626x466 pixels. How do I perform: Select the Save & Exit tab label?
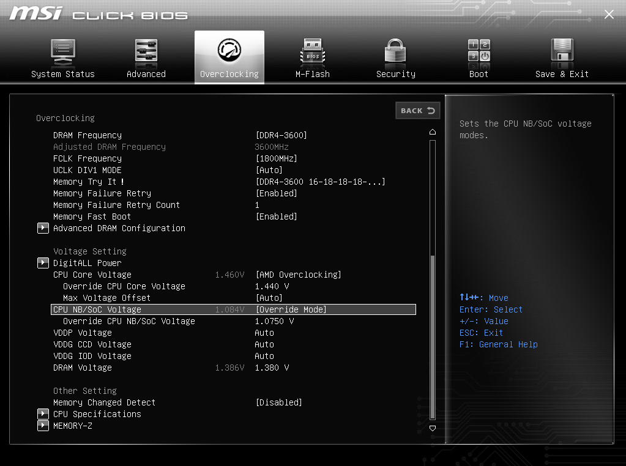[562, 74]
